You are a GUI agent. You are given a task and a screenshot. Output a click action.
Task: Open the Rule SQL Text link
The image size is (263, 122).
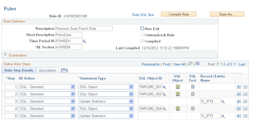(143, 15)
